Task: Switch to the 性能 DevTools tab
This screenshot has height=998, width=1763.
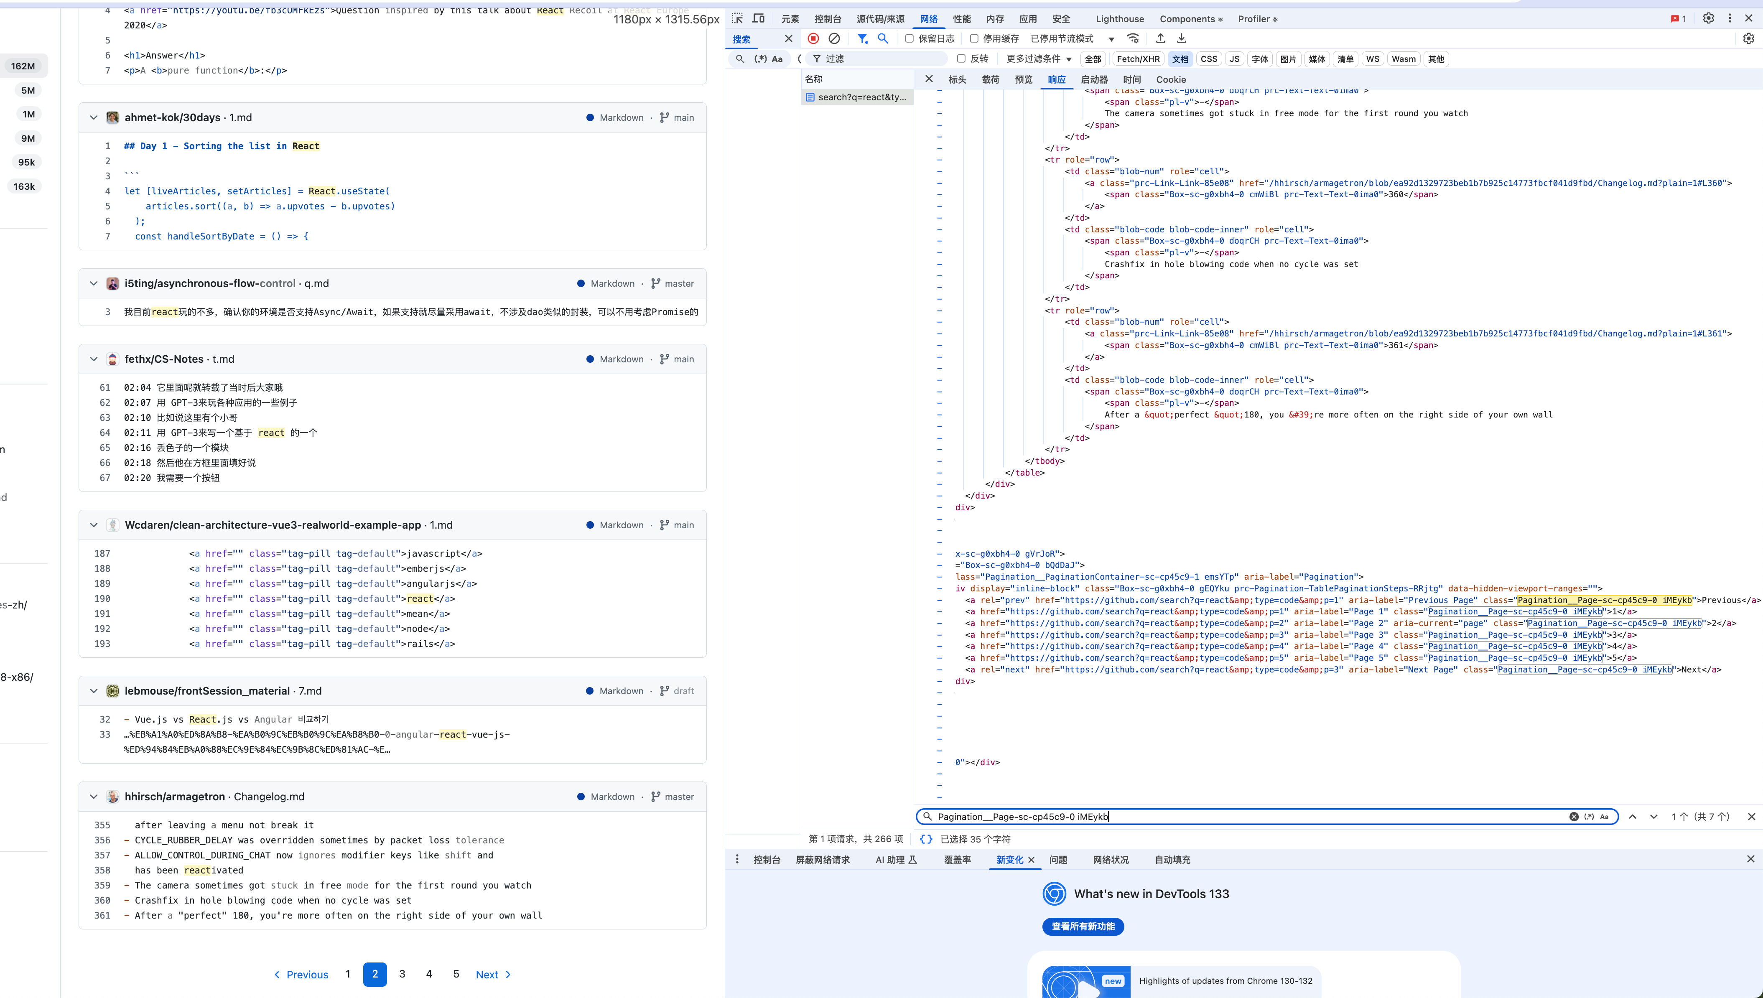Action: pyautogui.click(x=962, y=18)
